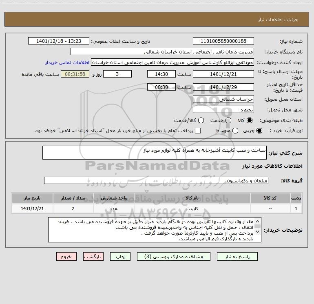Click the remaining days field showing 3
This screenshot has height=304, width=314.
[x=117, y=74]
